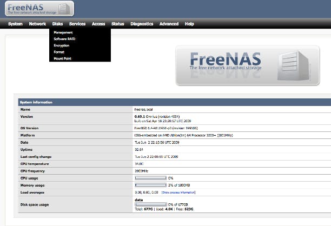Click the Uptime row label

(x=27, y=150)
